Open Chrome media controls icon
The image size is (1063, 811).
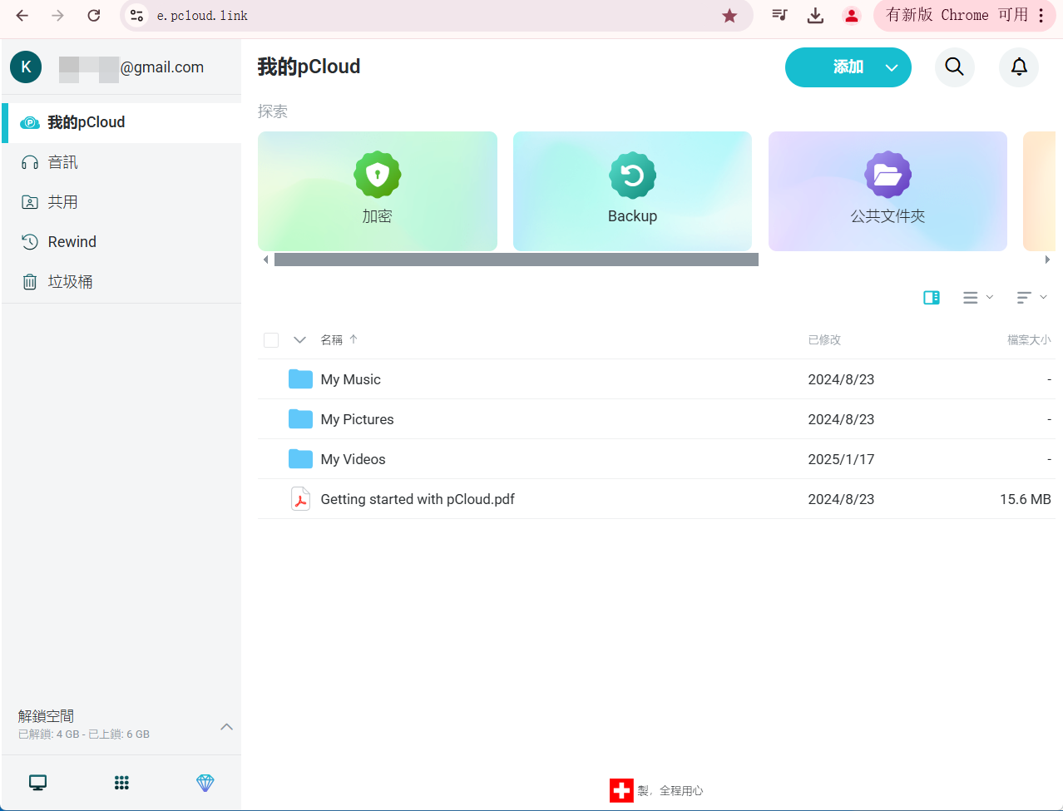coord(779,16)
